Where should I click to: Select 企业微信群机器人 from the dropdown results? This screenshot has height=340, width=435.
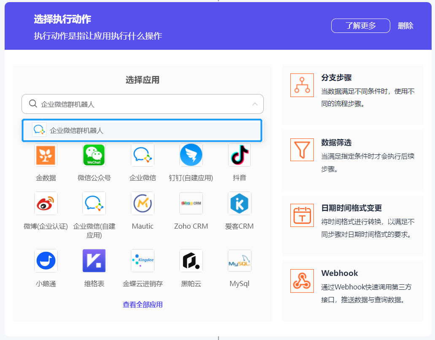[142, 130]
